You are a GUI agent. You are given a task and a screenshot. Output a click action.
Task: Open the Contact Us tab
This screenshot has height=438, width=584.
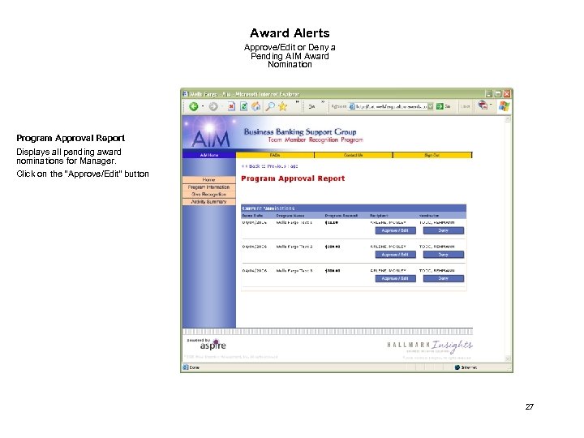(x=353, y=155)
